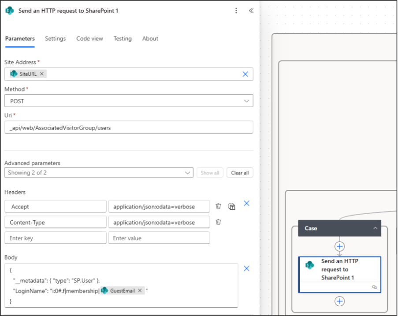The width and height of the screenshot is (398, 316).
Task: Click the SharePoint icon in the panel header
Action: [10, 11]
